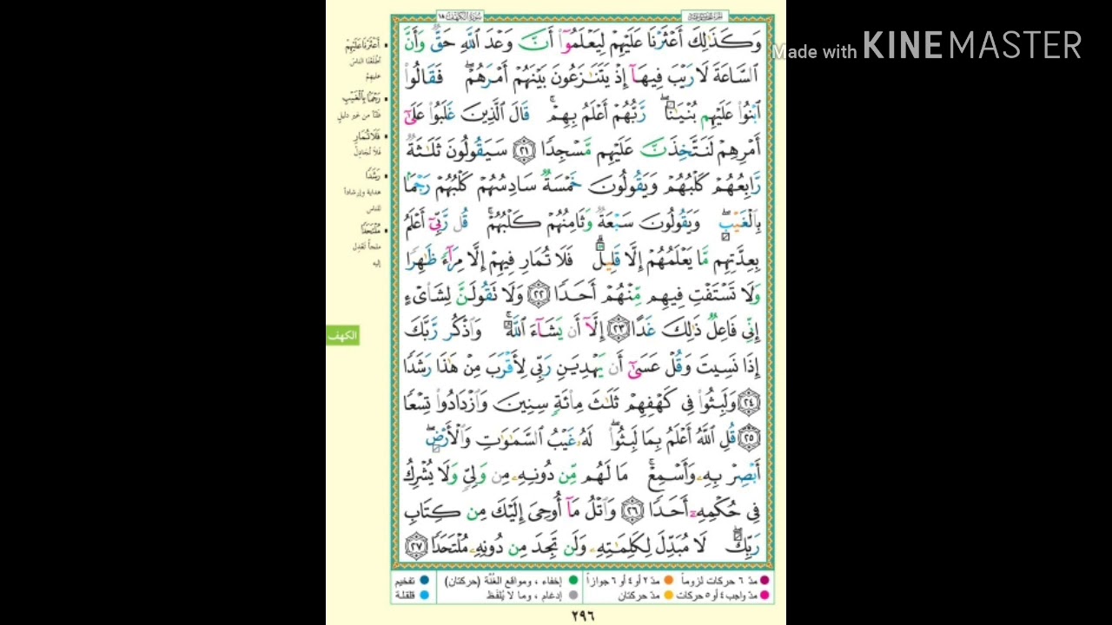
Task: Click verse number ٢٣ marker
Action: point(619,330)
